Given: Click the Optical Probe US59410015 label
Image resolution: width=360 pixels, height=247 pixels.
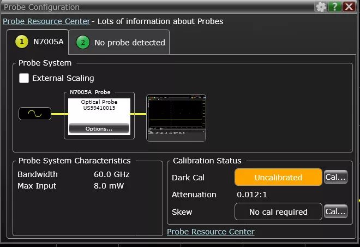Looking at the screenshot, I should tap(99, 105).
